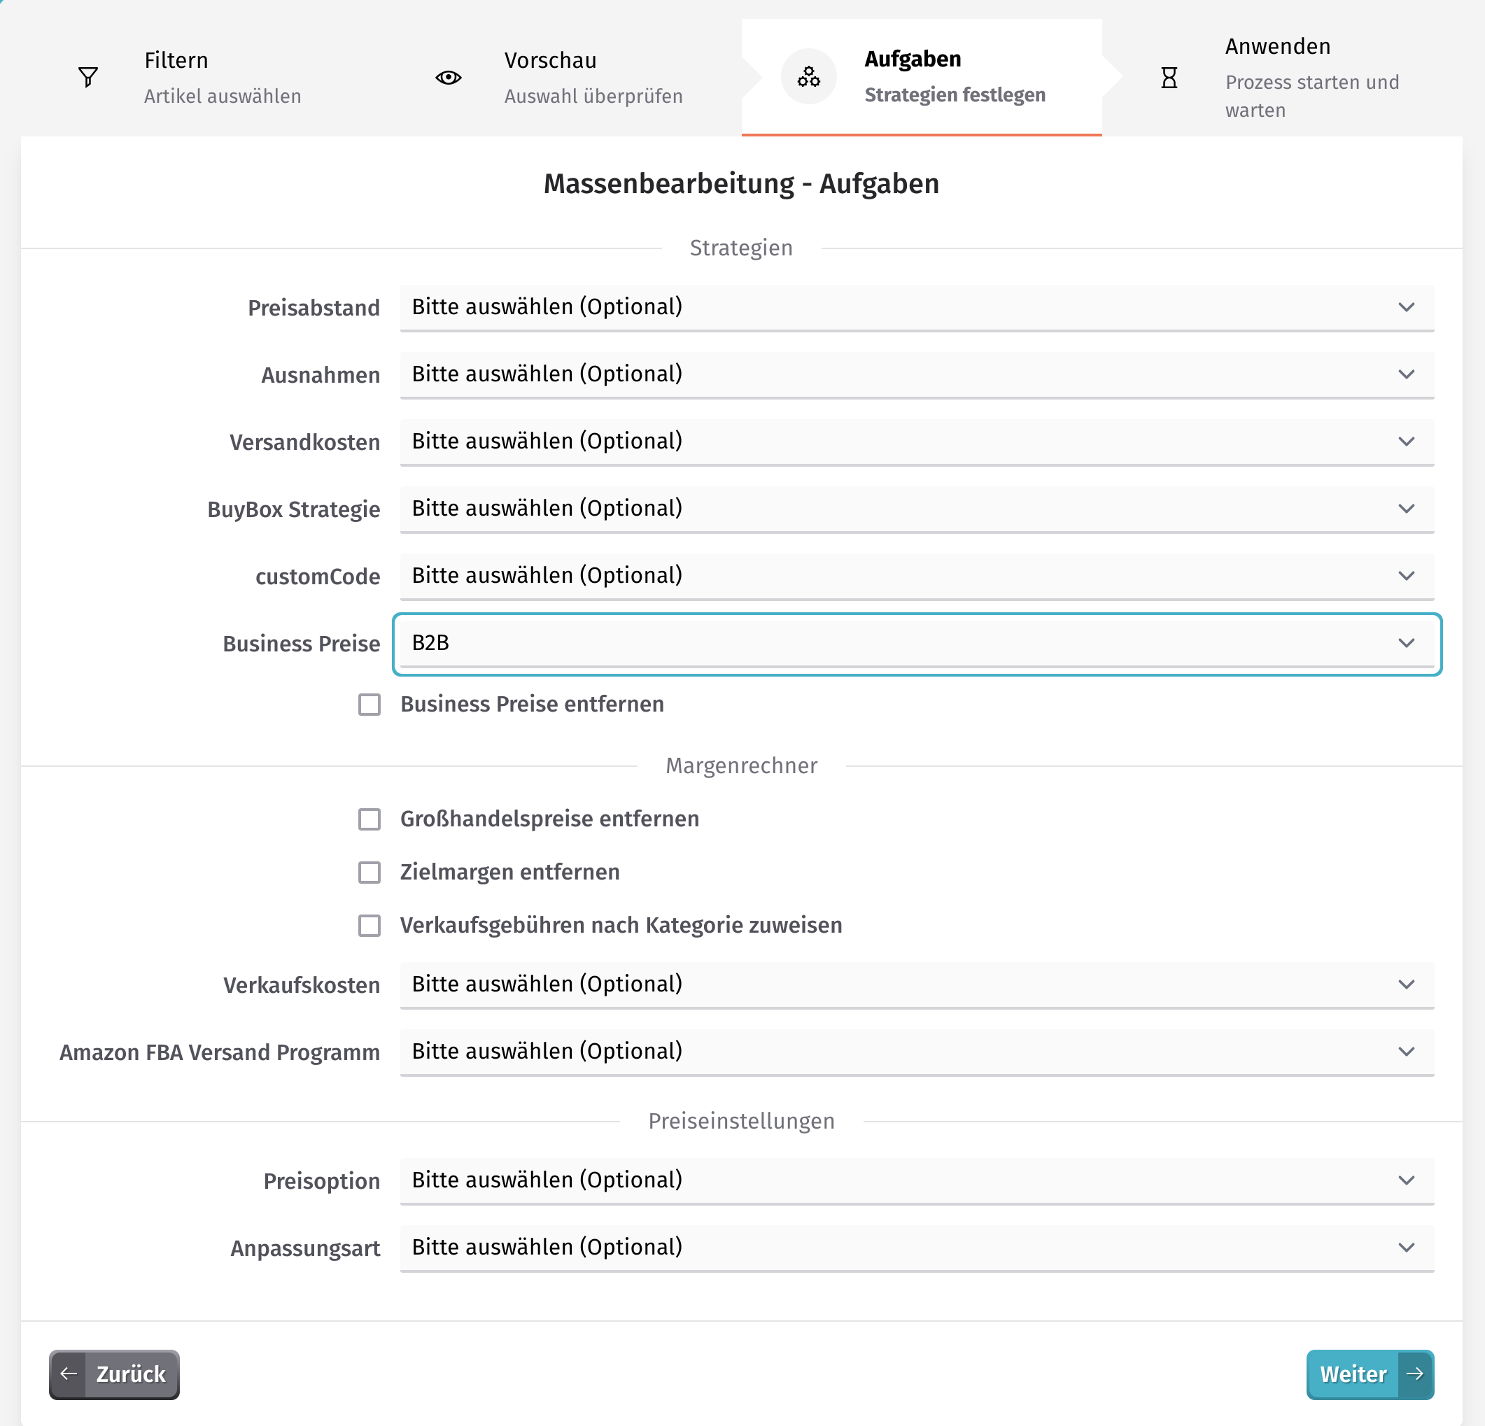Open the Business Preise dropdown showing B2B

click(917, 643)
